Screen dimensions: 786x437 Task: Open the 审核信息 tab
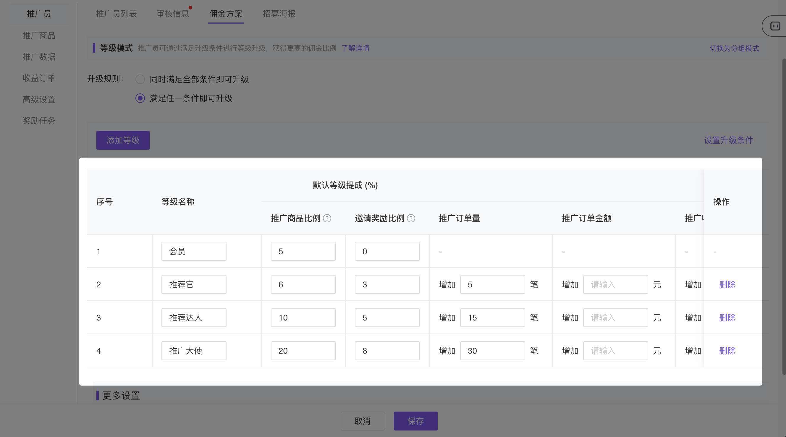[x=173, y=14]
